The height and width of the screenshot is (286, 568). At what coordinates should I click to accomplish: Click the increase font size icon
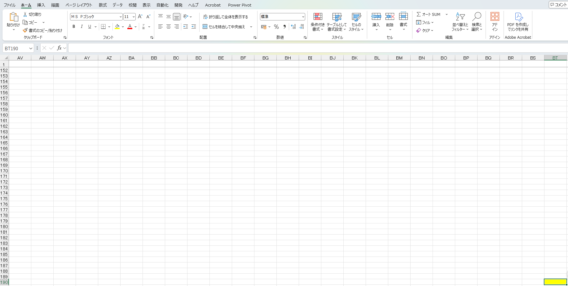140,17
